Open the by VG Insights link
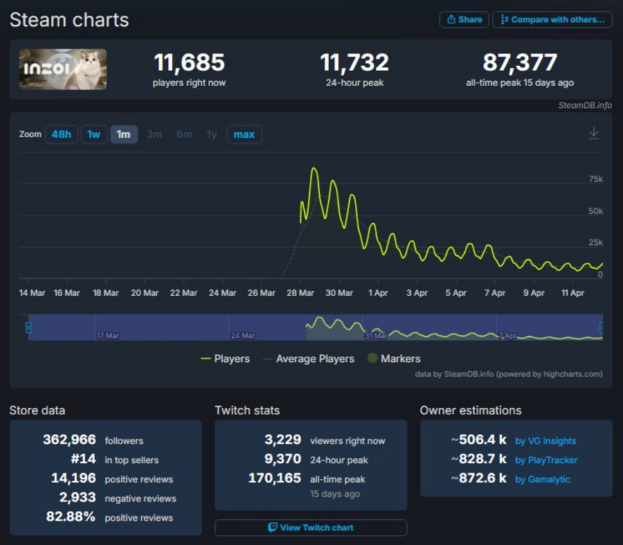 [545, 441]
